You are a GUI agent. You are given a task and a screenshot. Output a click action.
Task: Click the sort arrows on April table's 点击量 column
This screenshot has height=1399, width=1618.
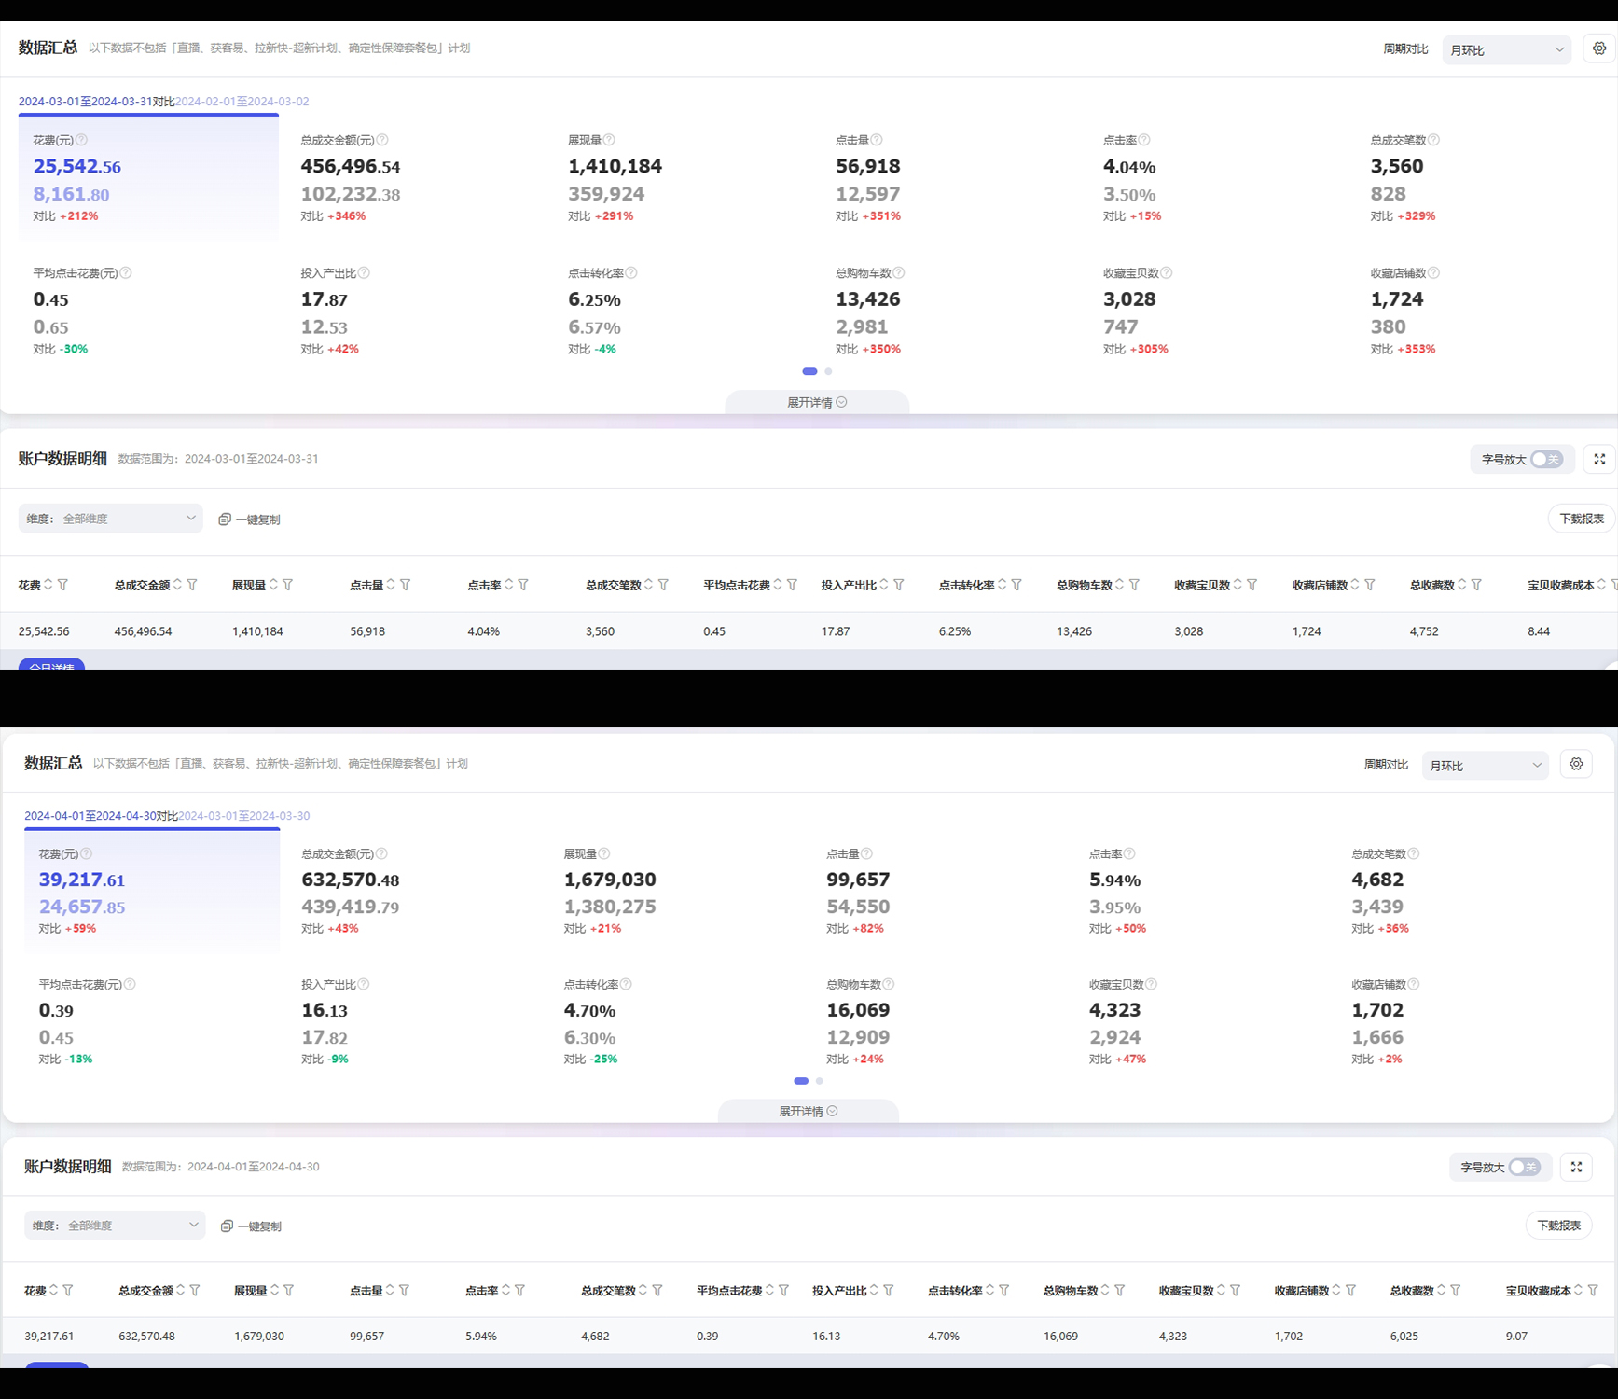(390, 1291)
